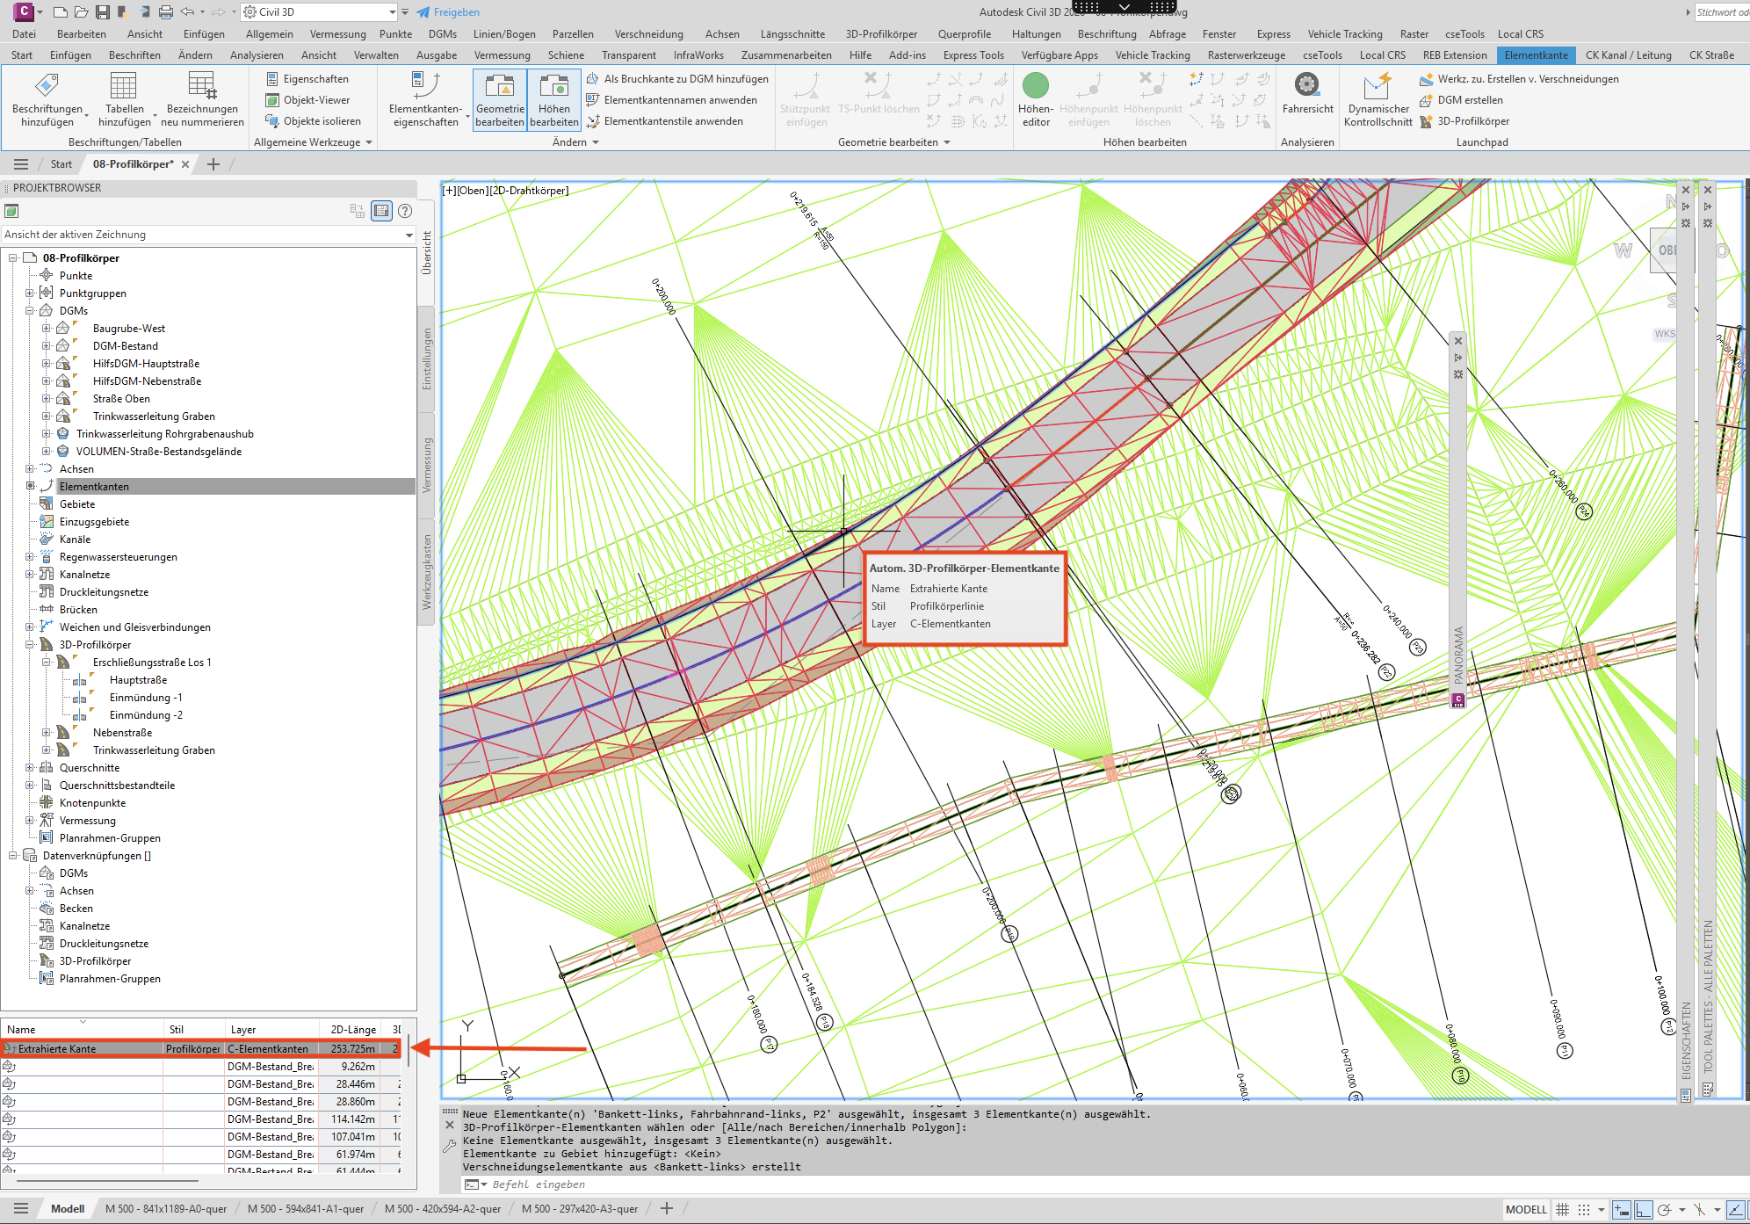Toggle isometric drafting in status bar
The height and width of the screenshot is (1224, 1750).
click(1699, 1210)
